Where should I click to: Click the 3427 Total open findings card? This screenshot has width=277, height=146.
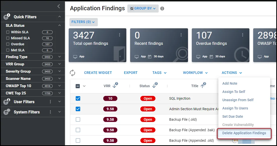coord(98,45)
